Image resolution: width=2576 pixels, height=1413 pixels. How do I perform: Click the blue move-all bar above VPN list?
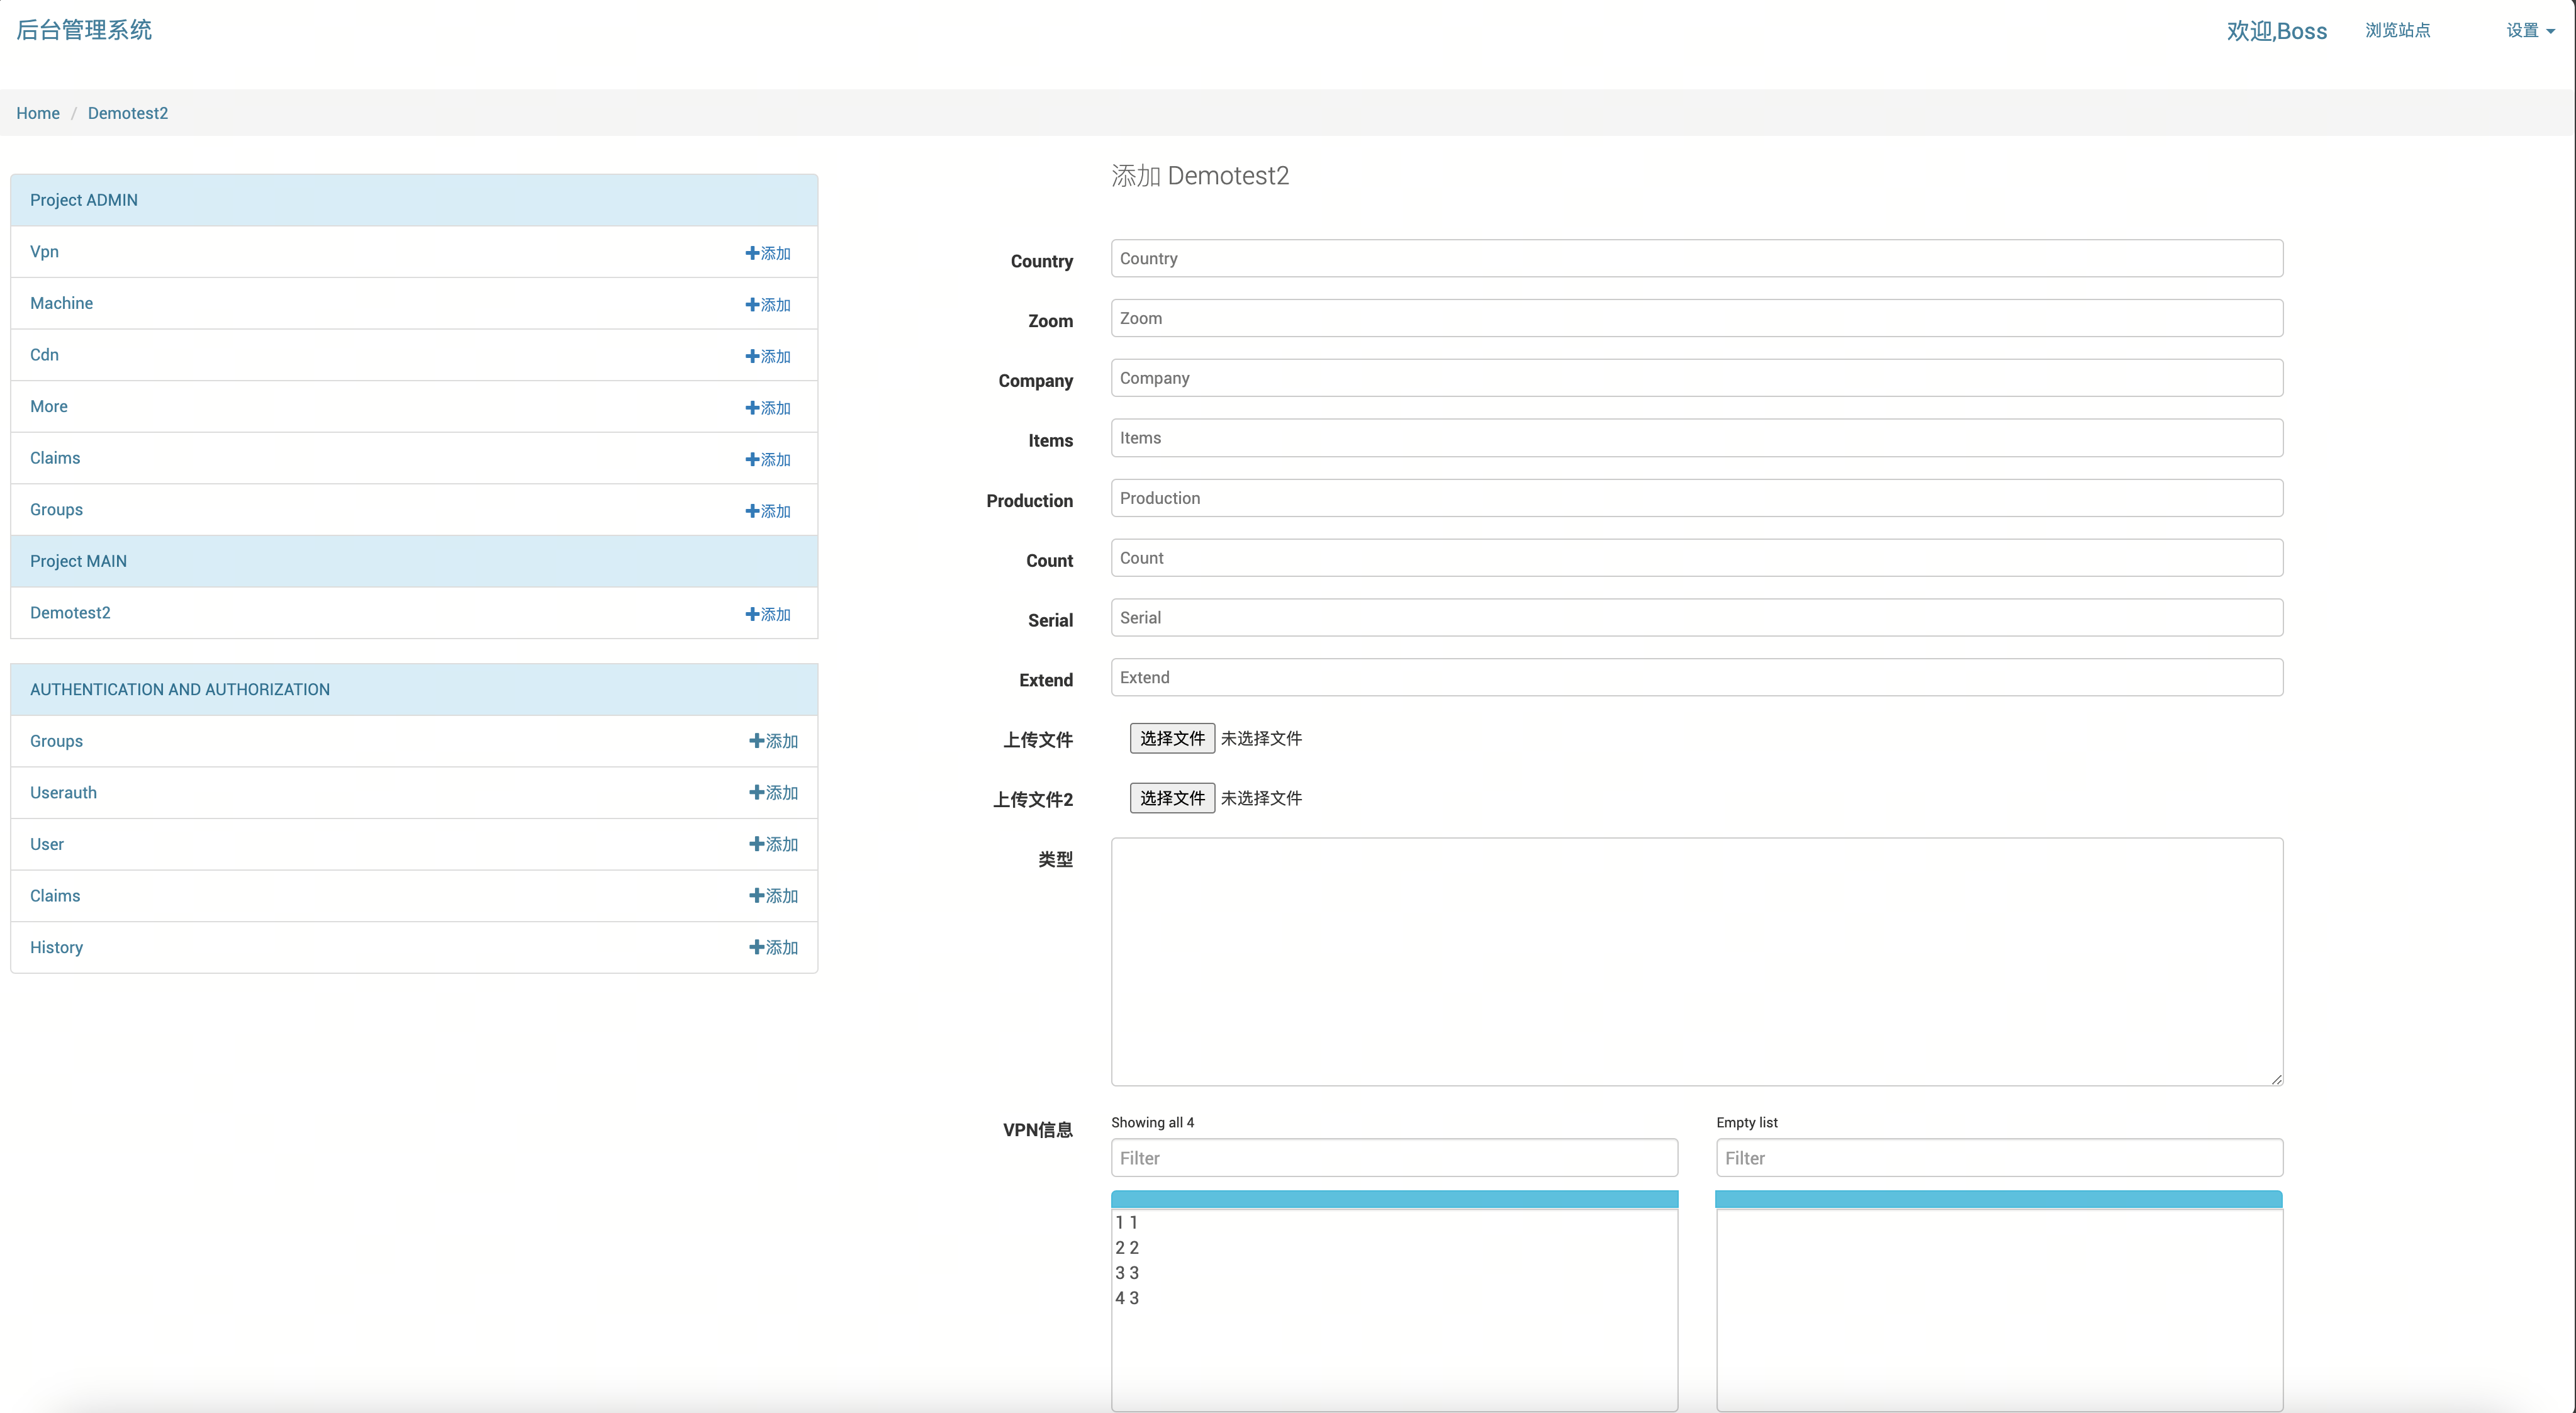pos(1394,1198)
